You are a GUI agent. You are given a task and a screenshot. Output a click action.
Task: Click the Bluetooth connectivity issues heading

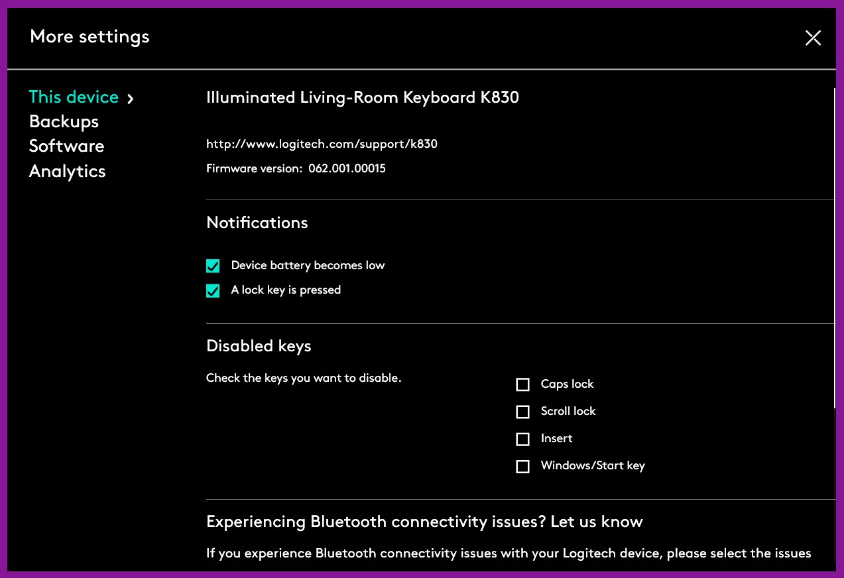click(424, 522)
